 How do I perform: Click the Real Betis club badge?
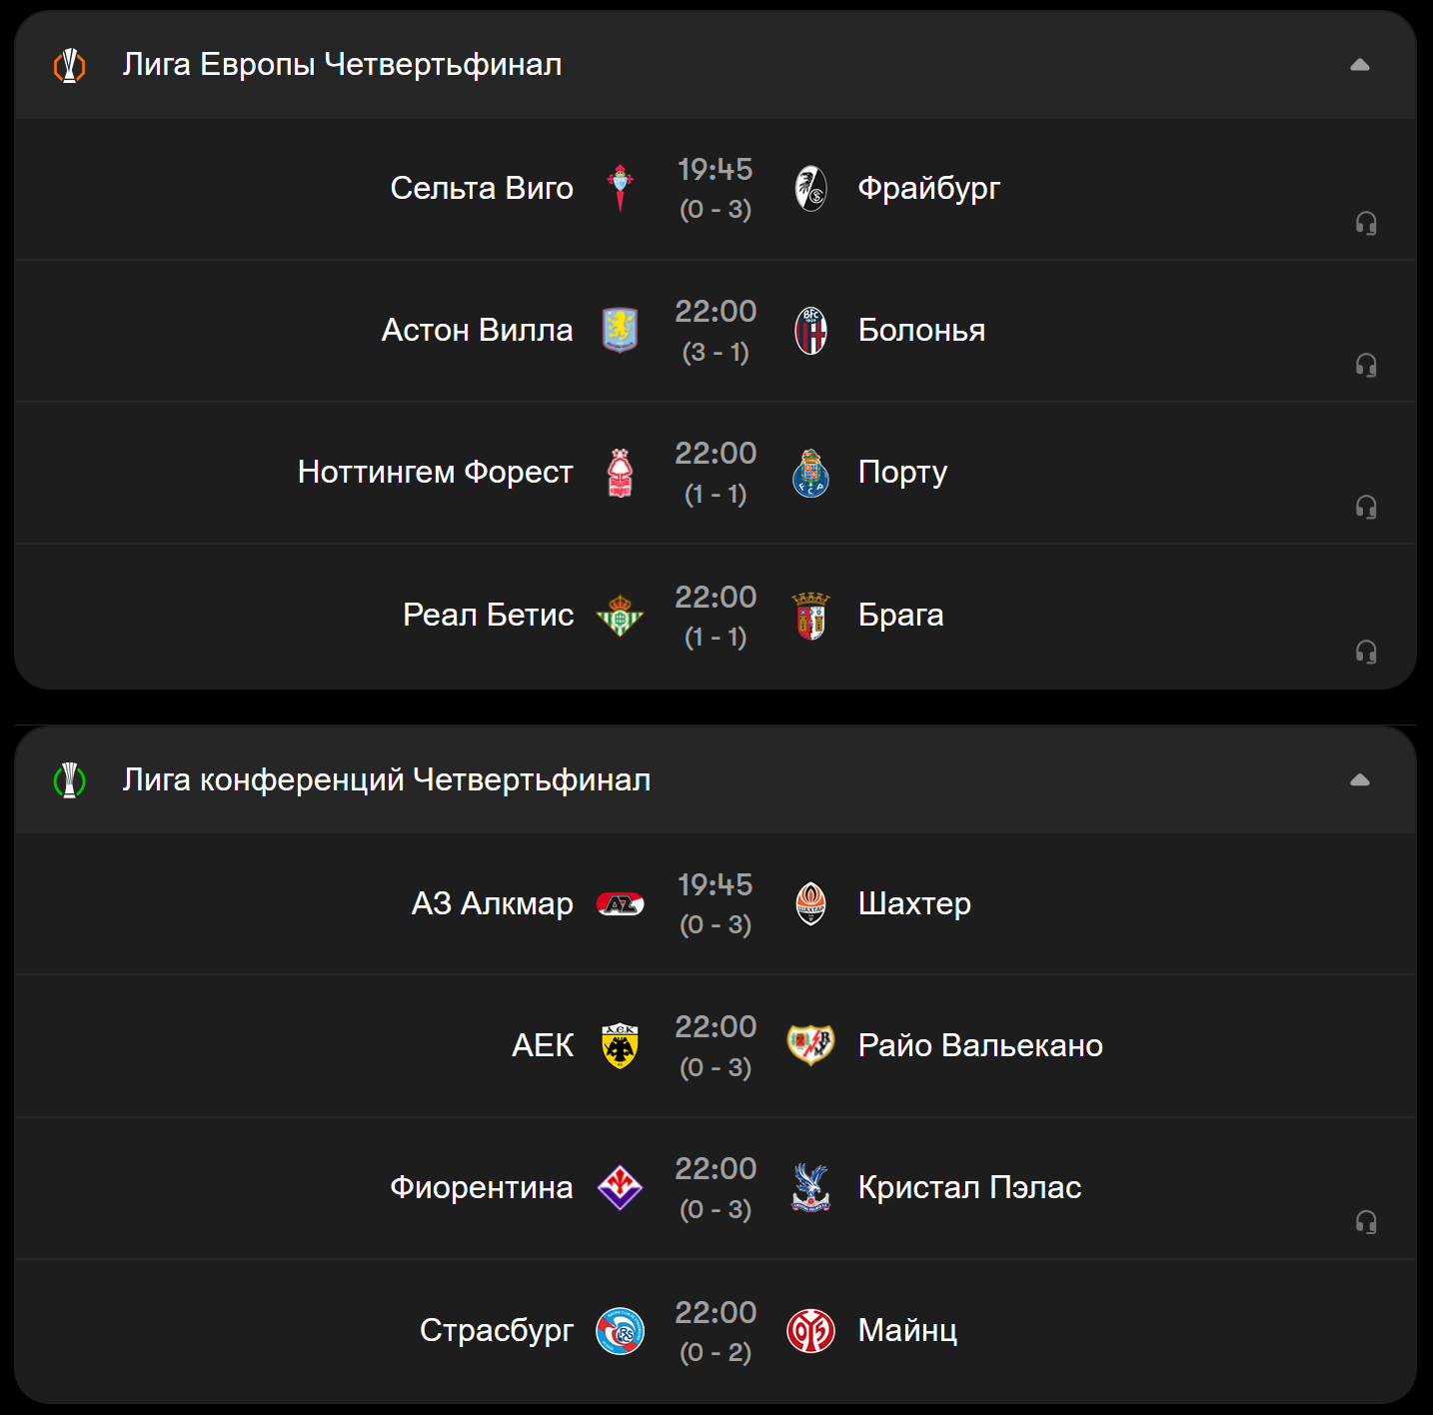pos(620,615)
